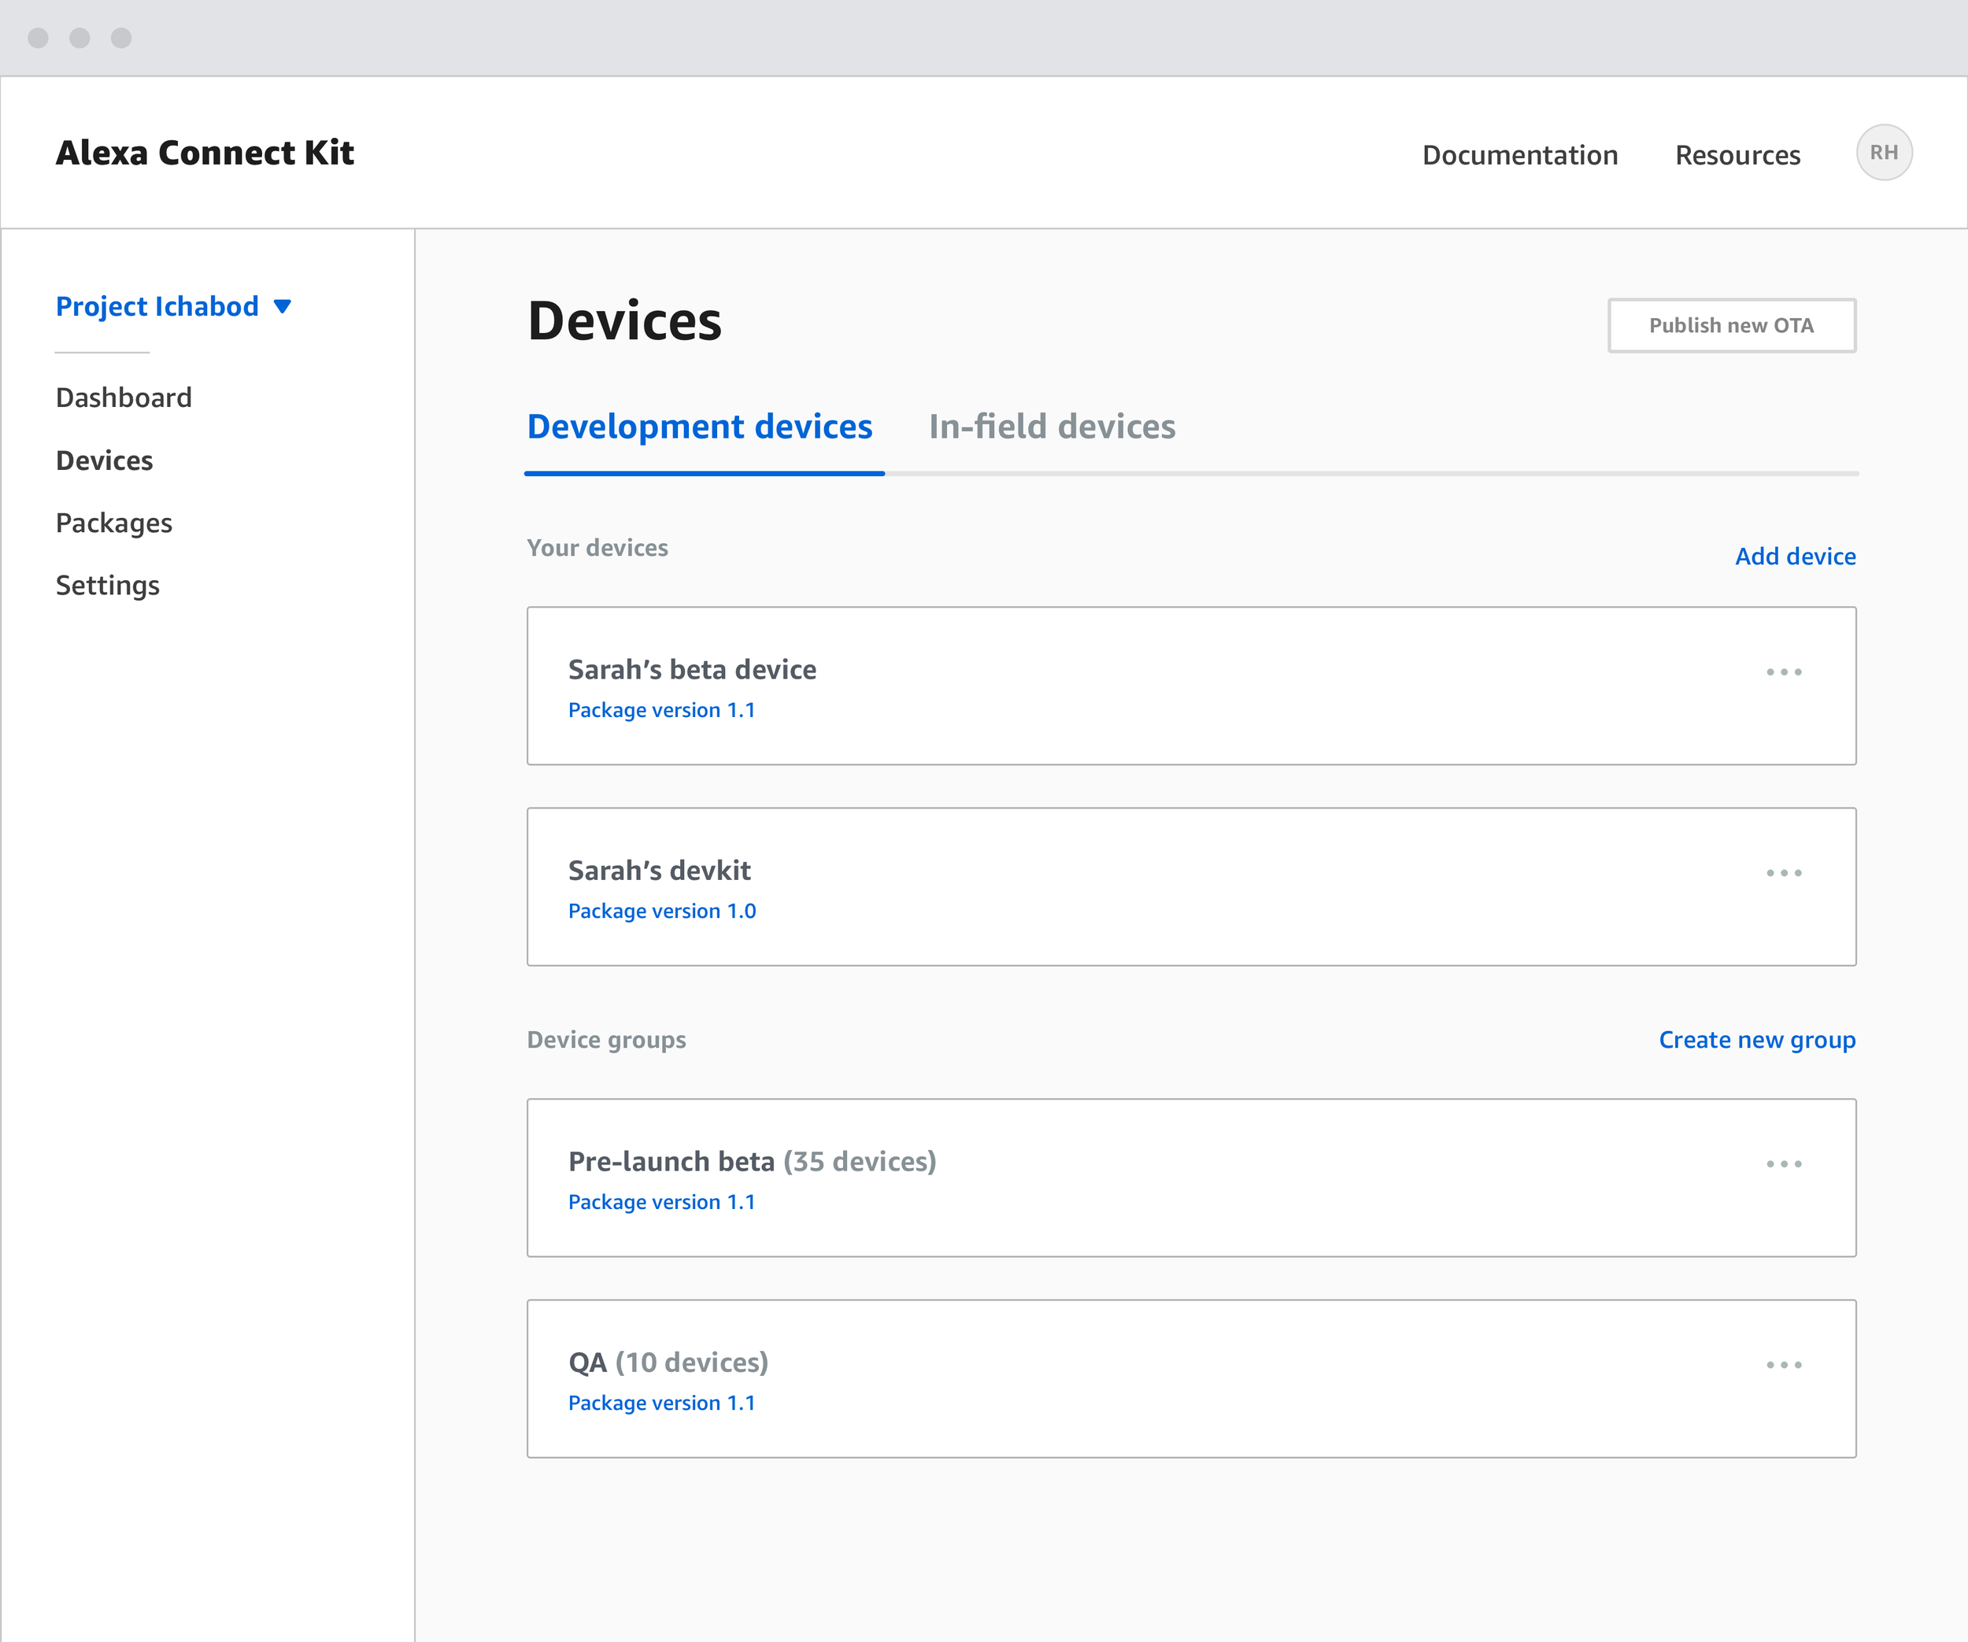Click Publish new OTA button
This screenshot has height=1642, width=1968.
point(1731,325)
